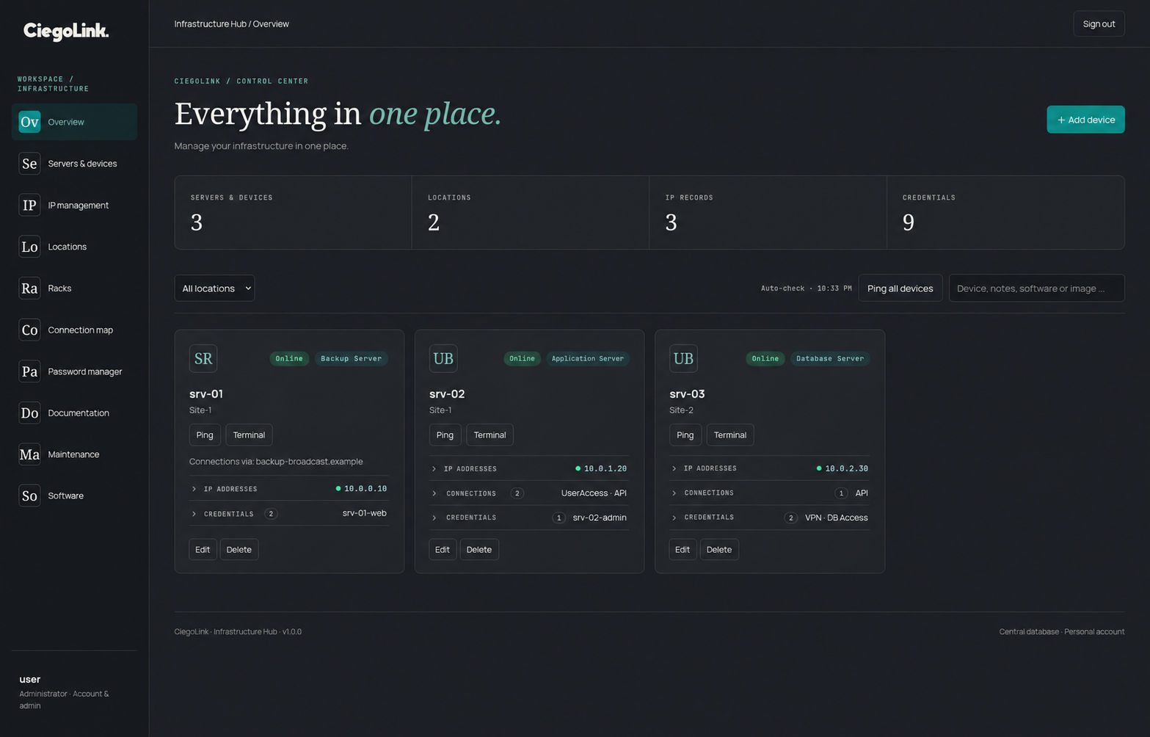Click the Online status badge on srv-03
Screen dimensions: 1150x737
765,358
